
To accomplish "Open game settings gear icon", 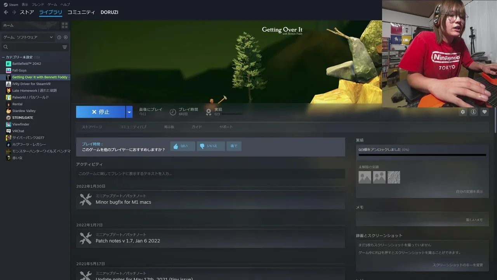I will pyautogui.click(x=462, y=112).
